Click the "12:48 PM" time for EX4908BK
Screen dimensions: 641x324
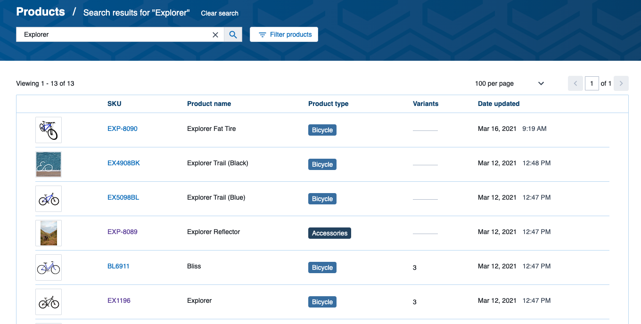(537, 163)
